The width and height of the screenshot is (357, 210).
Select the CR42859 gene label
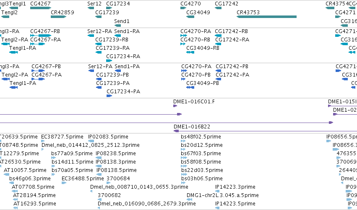[x=63, y=12]
